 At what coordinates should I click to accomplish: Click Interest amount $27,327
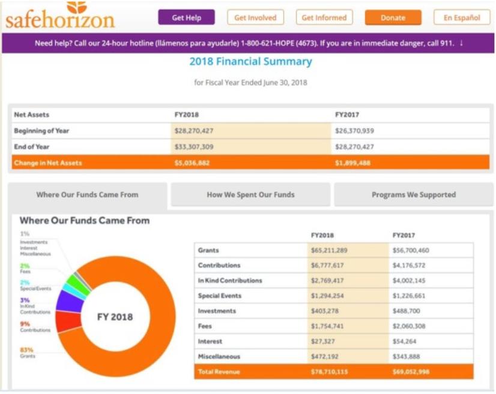[322, 342]
